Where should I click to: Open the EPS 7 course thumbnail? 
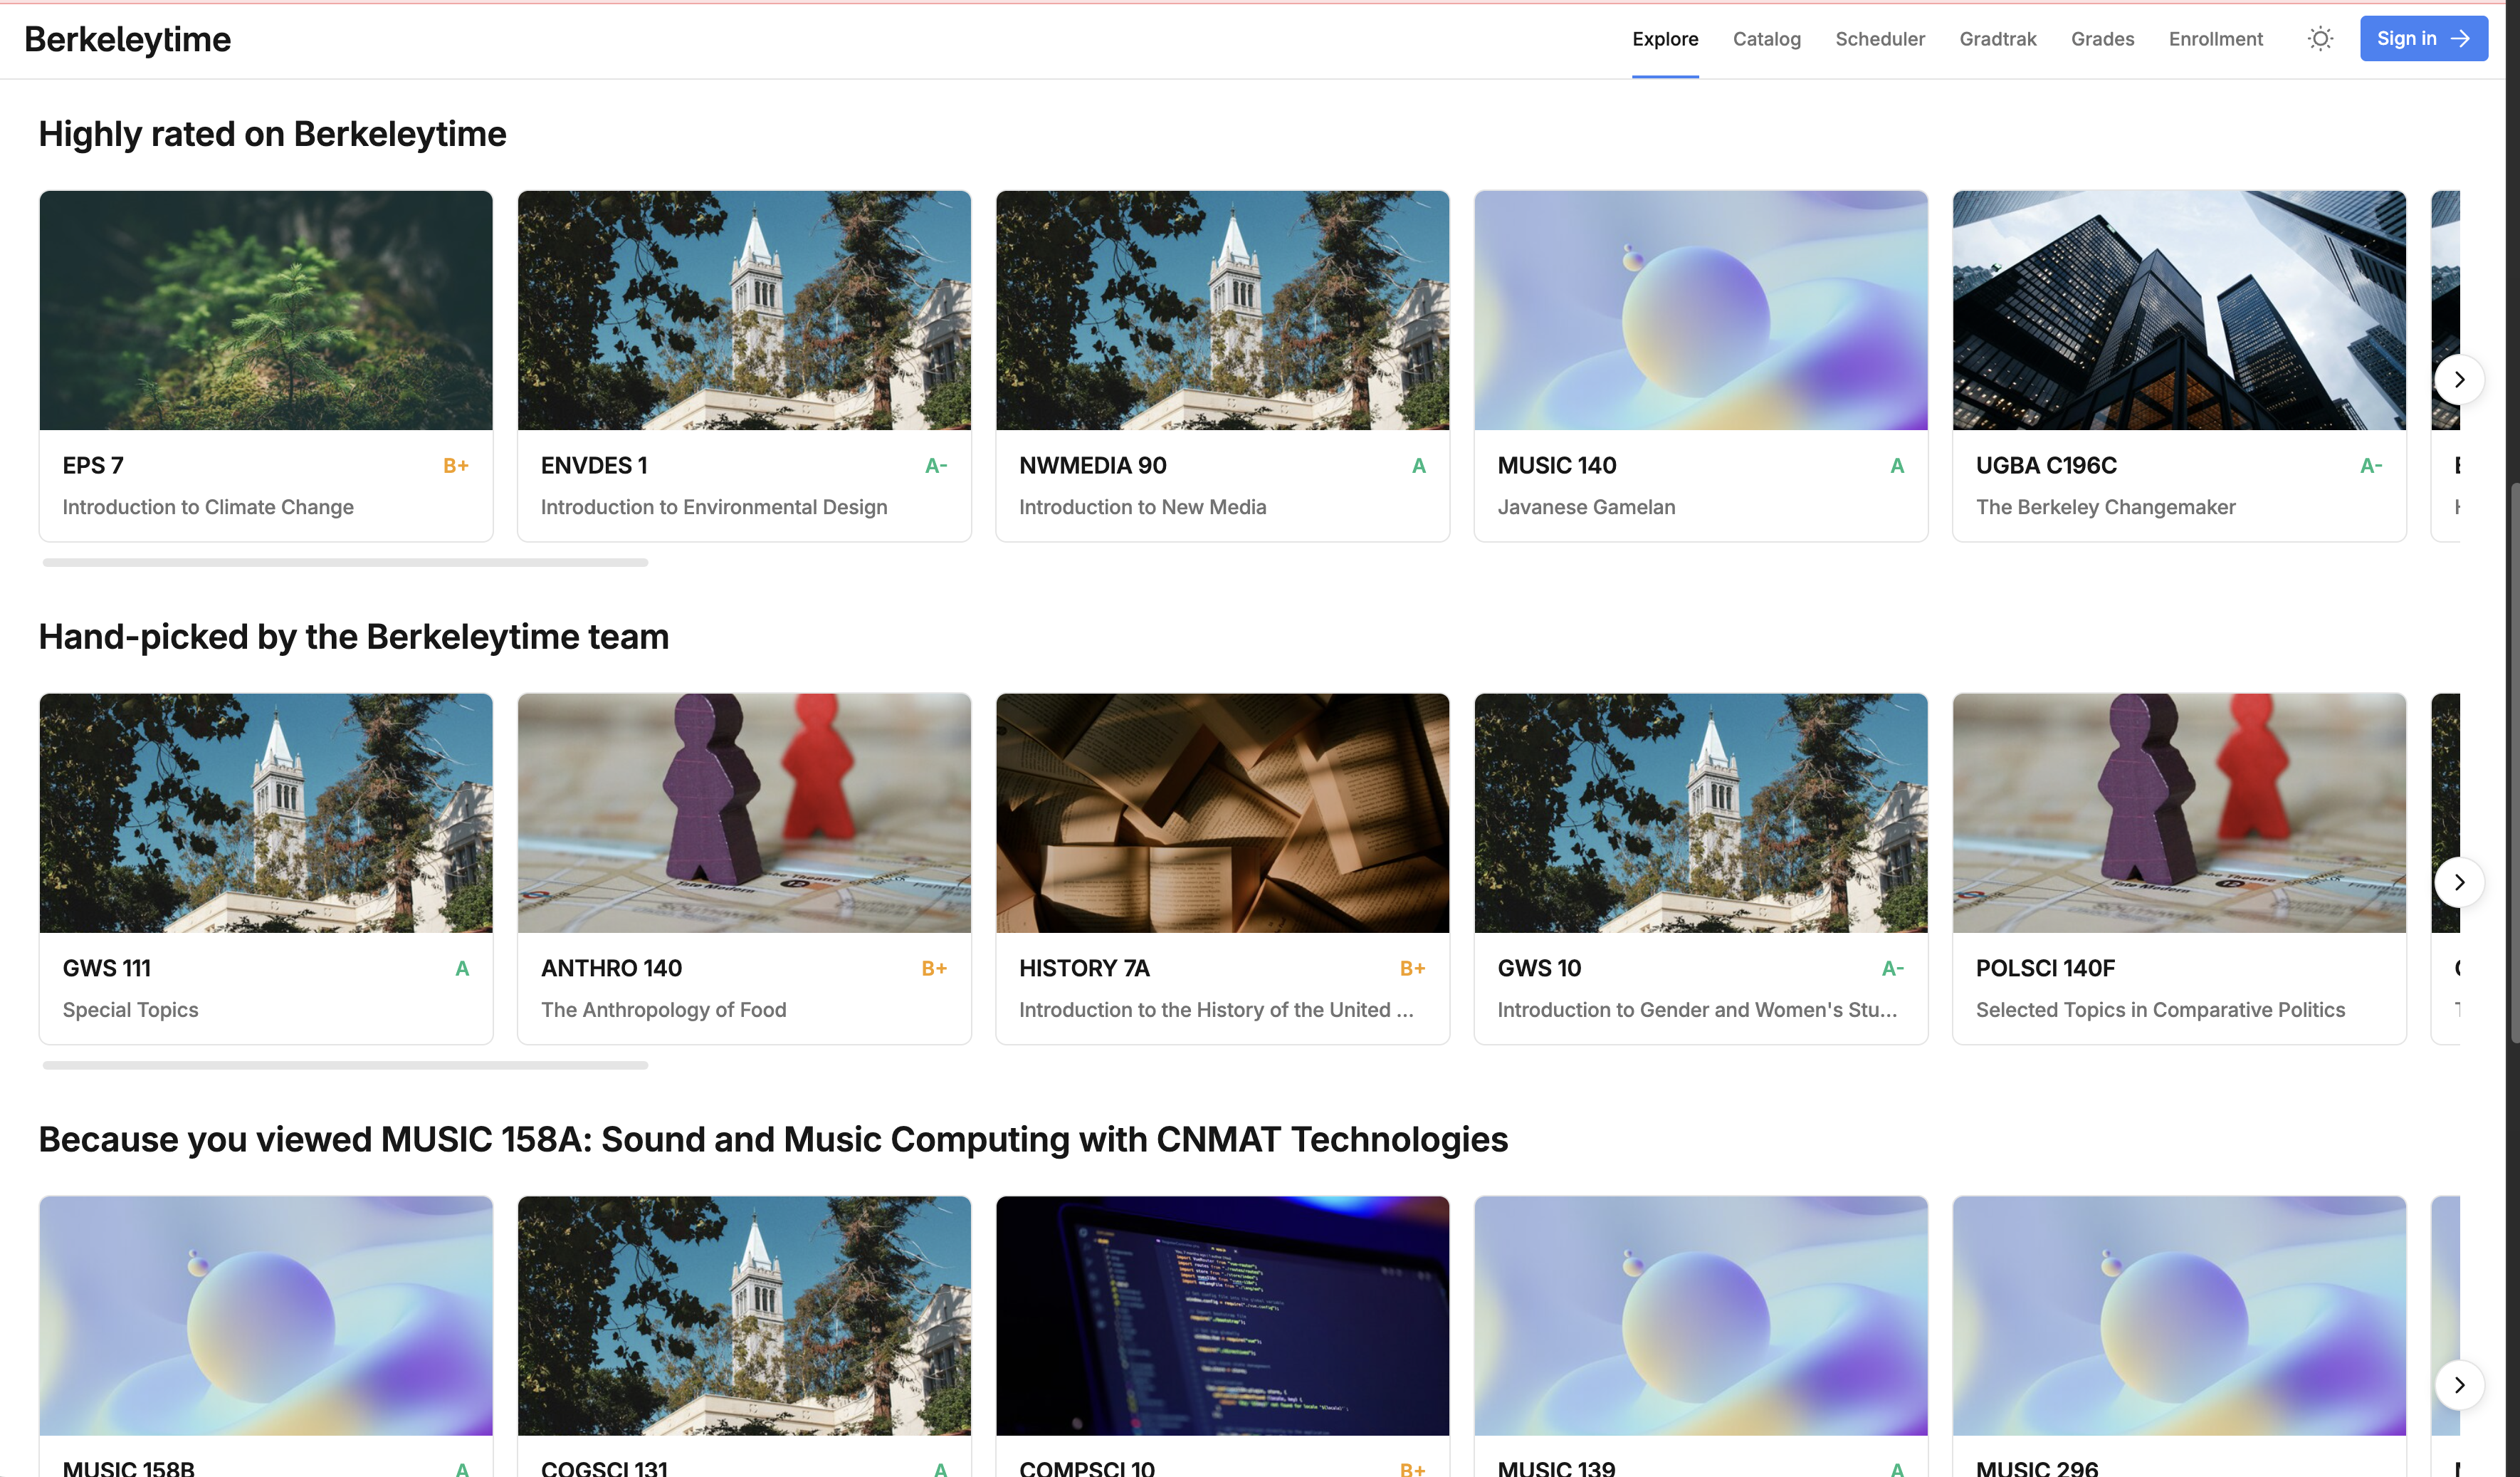tap(266, 310)
